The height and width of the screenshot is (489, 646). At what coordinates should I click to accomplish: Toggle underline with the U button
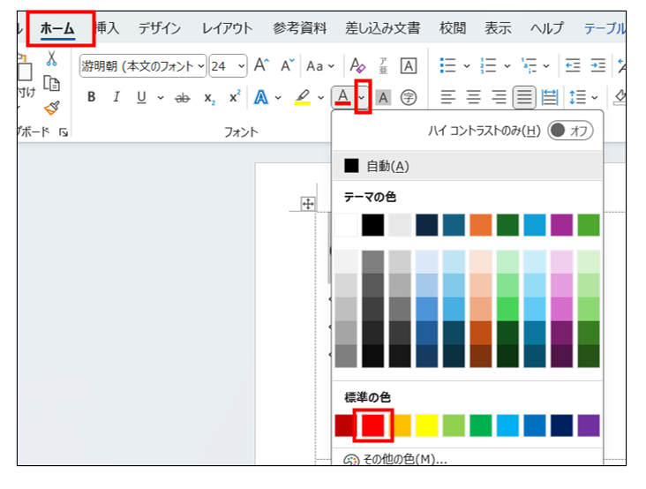141,98
